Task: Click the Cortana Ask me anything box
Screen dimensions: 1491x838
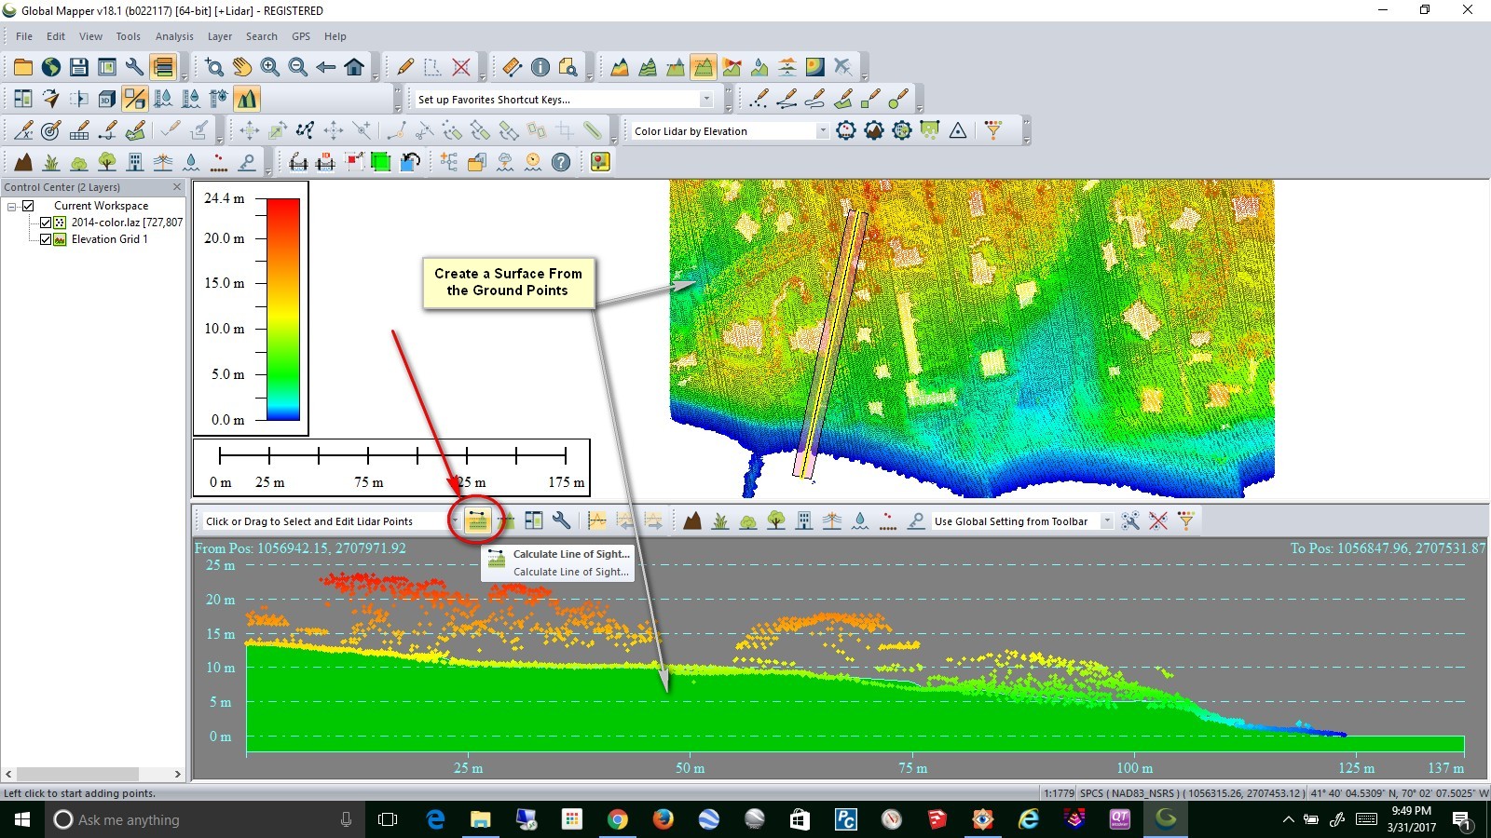Action: [x=205, y=819]
